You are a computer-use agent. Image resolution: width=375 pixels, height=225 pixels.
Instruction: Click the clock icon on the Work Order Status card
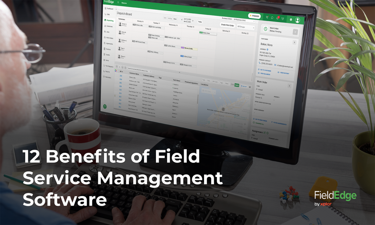266,29
